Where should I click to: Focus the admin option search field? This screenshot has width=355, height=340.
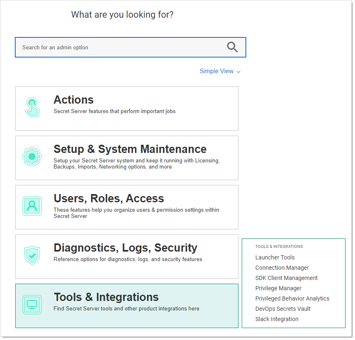tap(131, 47)
